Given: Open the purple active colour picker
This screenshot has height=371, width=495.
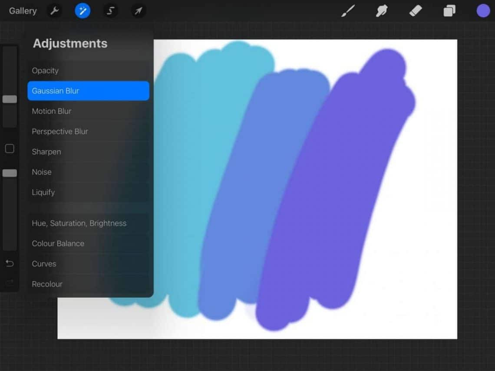Looking at the screenshot, I should [x=483, y=11].
